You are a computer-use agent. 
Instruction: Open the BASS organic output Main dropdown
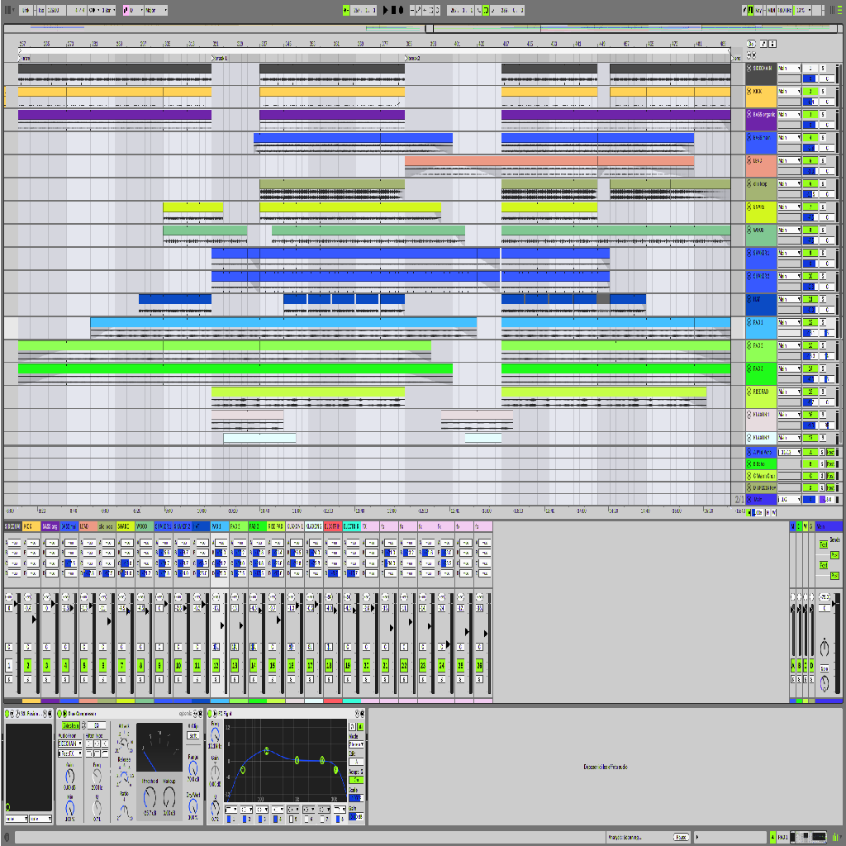click(789, 114)
